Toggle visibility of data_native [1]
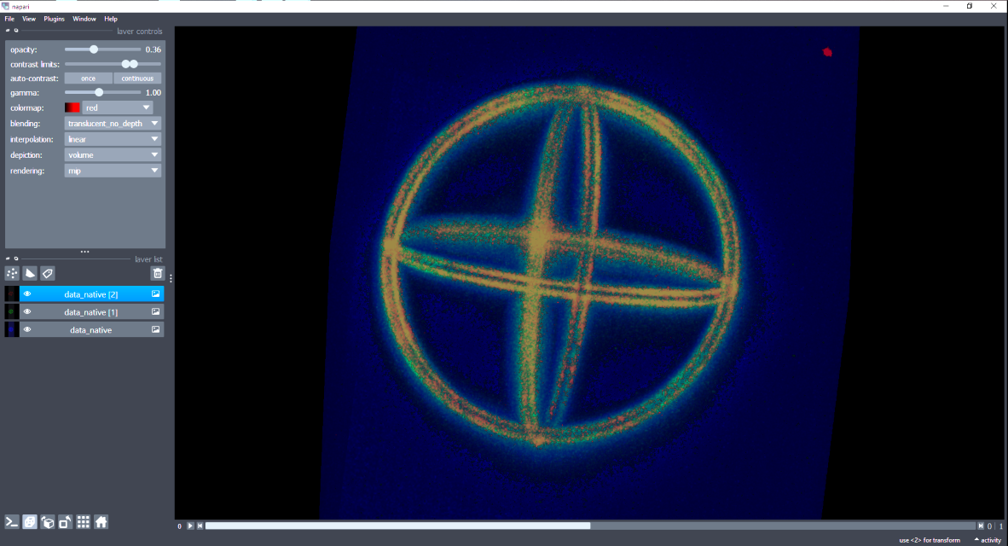The width and height of the screenshot is (1008, 546). (x=26, y=311)
